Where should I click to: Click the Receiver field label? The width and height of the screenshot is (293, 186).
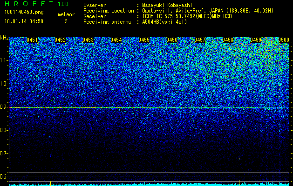[95, 16]
